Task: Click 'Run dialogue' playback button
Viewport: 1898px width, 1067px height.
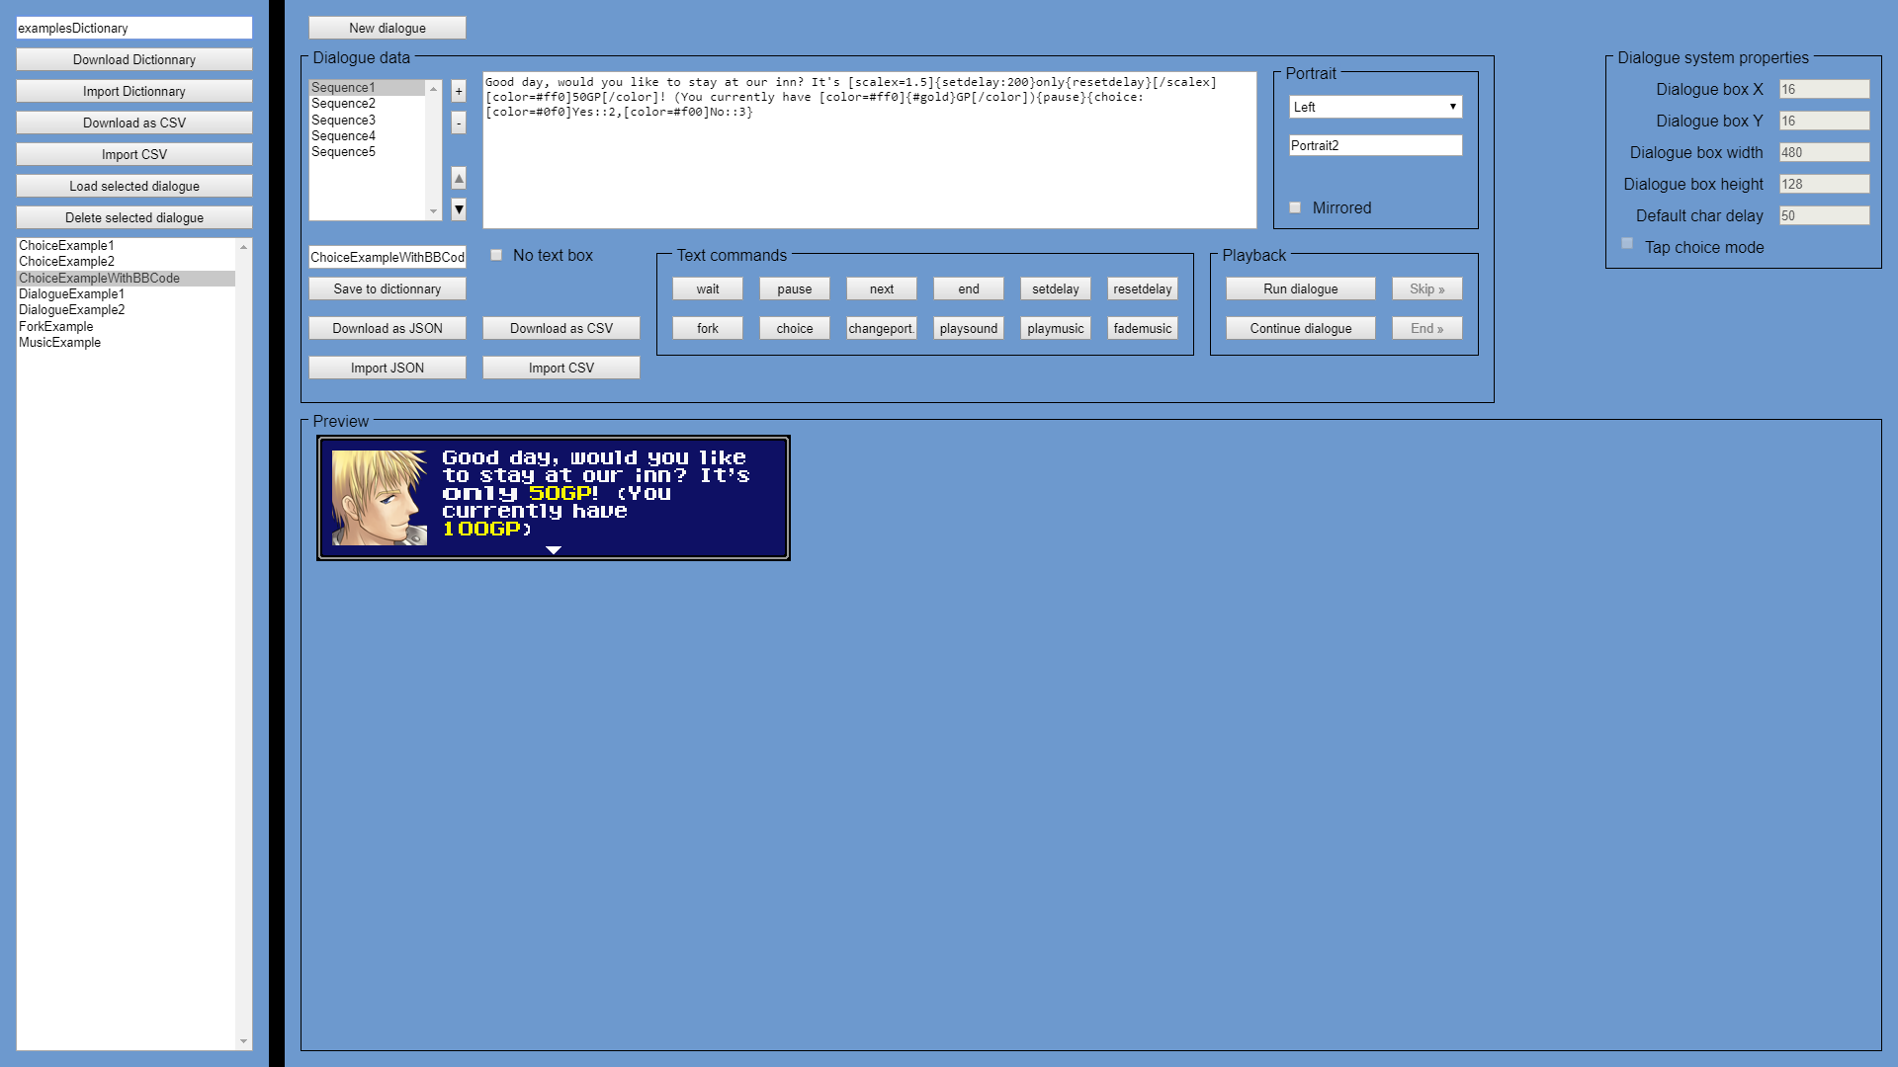Action: click(x=1301, y=287)
